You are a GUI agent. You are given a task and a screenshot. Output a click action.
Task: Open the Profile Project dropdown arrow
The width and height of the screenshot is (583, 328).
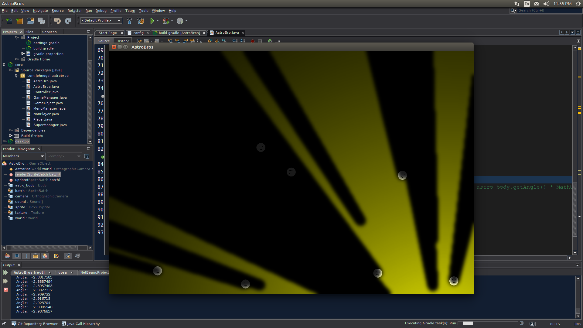[186, 21]
